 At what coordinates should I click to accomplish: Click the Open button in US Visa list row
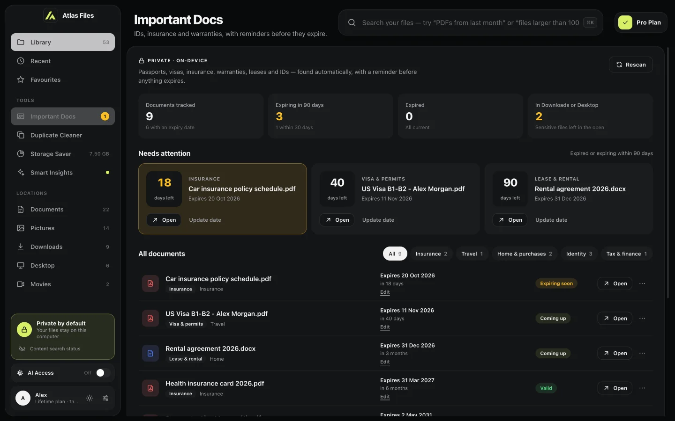pos(615,319)
